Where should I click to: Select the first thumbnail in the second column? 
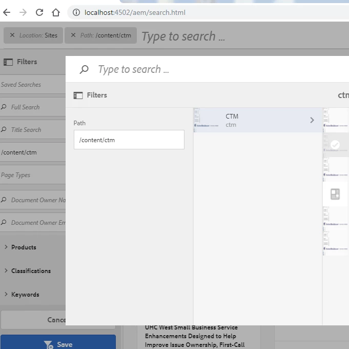click(336, 120)
